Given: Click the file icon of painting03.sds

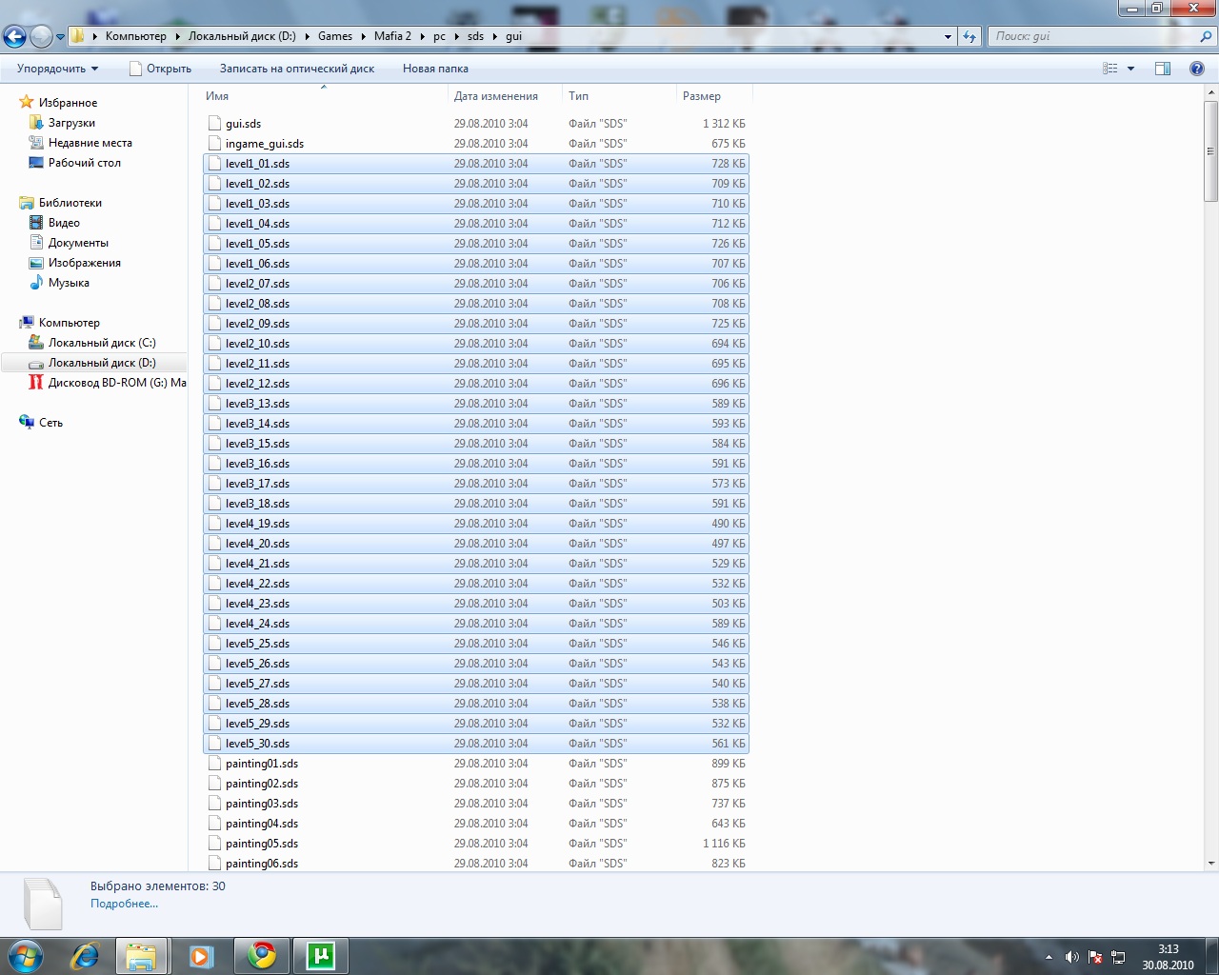Looking at the screenshot, I should click(214, 804).
